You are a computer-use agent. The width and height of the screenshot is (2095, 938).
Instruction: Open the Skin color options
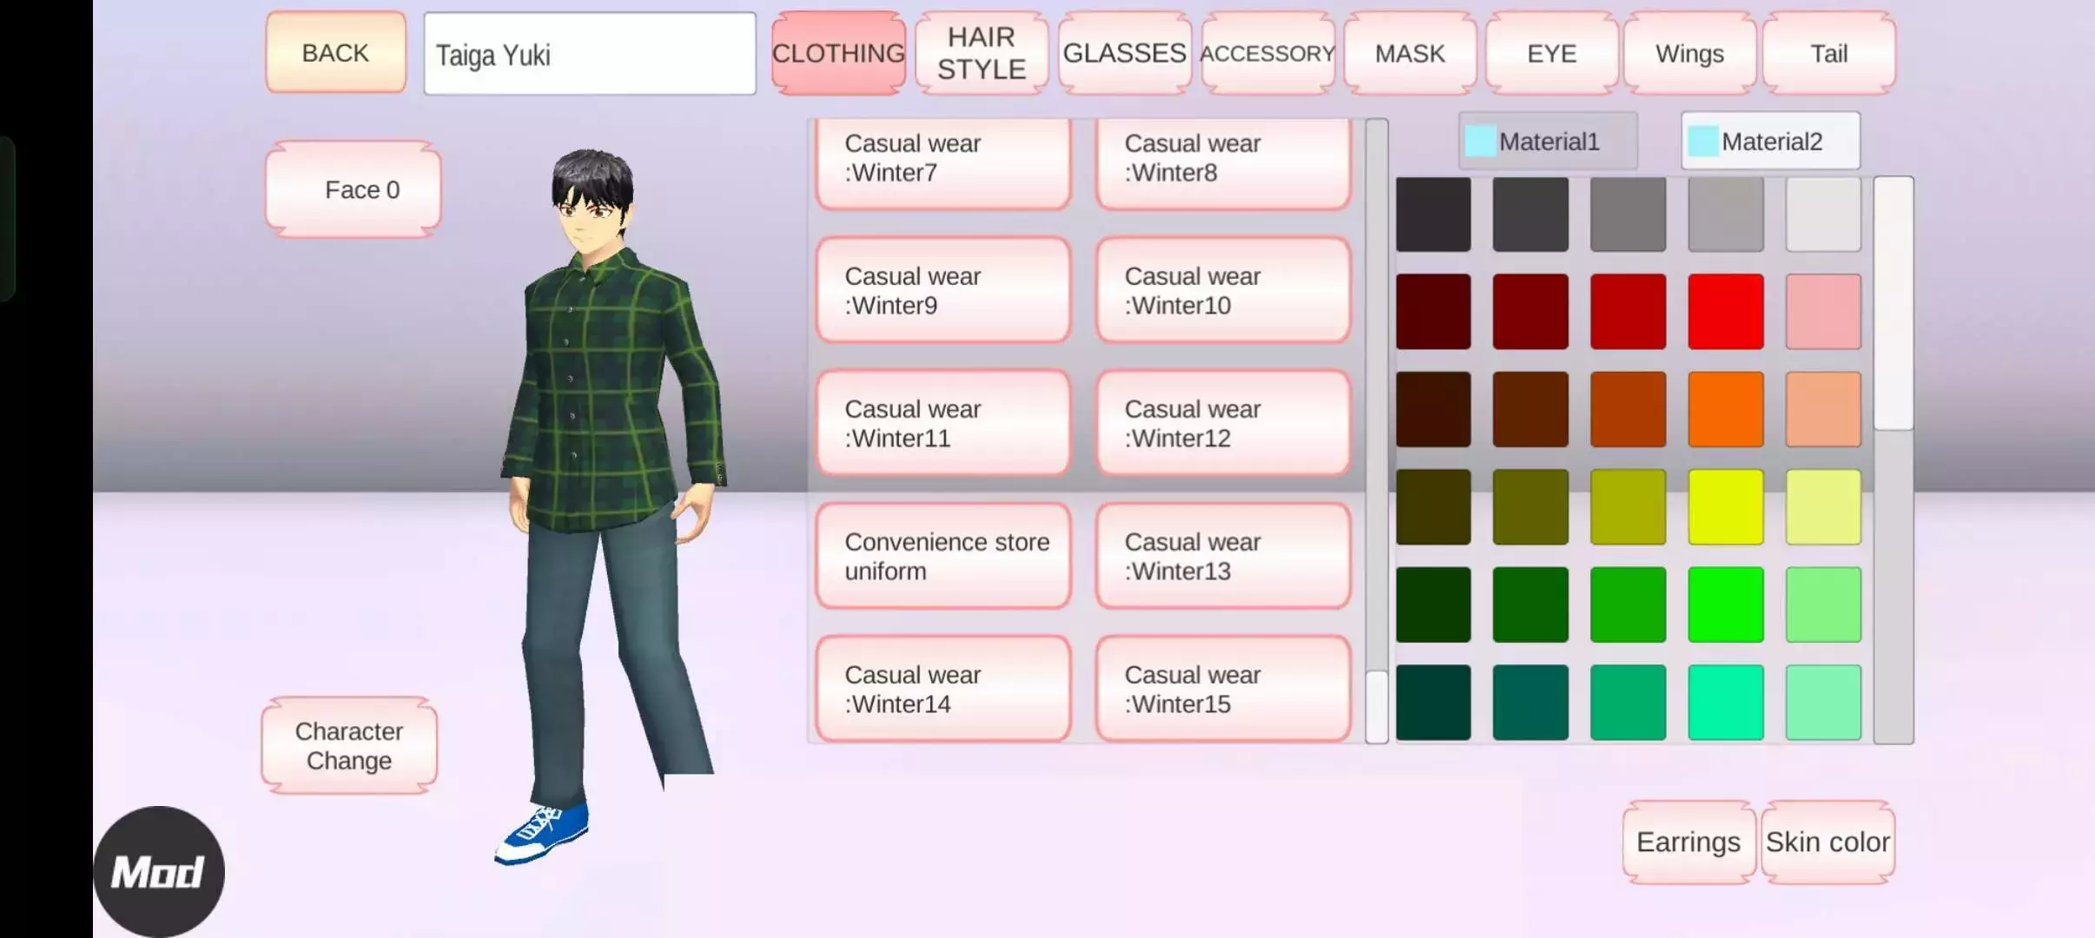(x=1827, y=842)
